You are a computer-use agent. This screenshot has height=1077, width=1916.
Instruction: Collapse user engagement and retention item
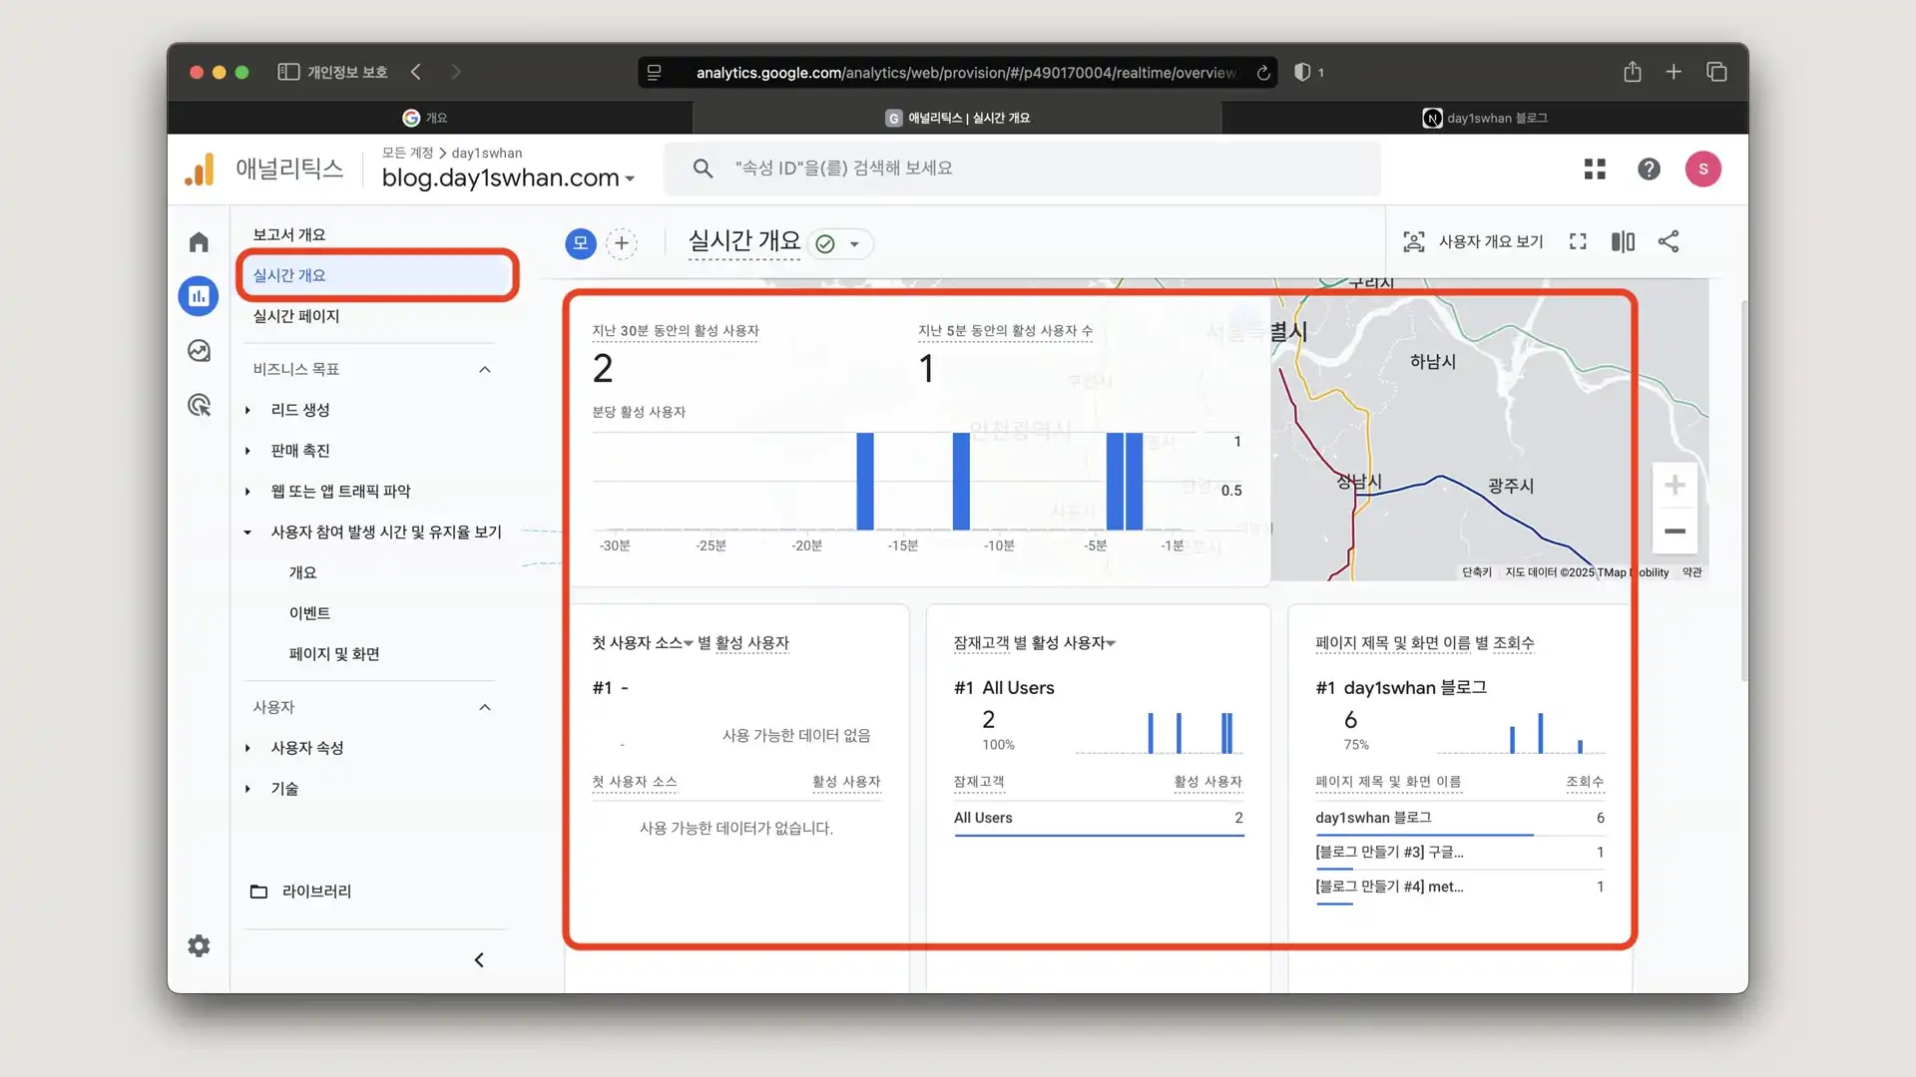(x=247, y=533)
